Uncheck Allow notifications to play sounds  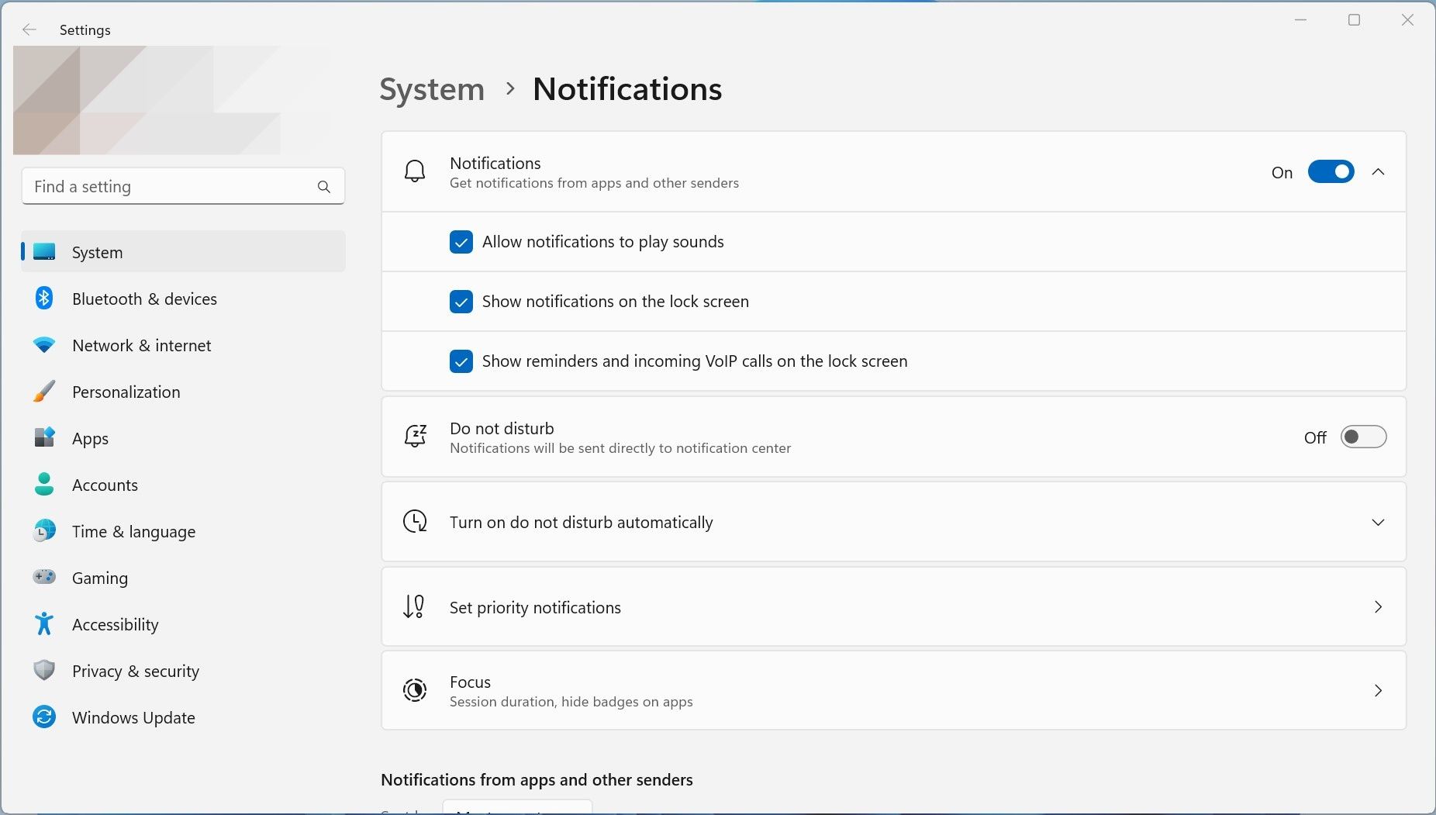[461, 242]
